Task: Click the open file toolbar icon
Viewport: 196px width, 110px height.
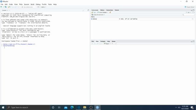Action: coord(9,7)
